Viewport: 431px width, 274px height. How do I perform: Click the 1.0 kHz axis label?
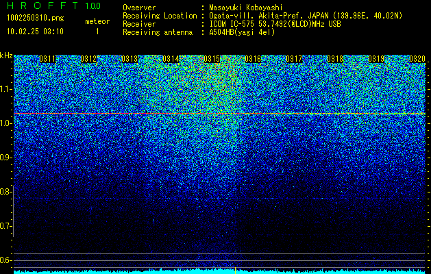click(x=5, y=123)
